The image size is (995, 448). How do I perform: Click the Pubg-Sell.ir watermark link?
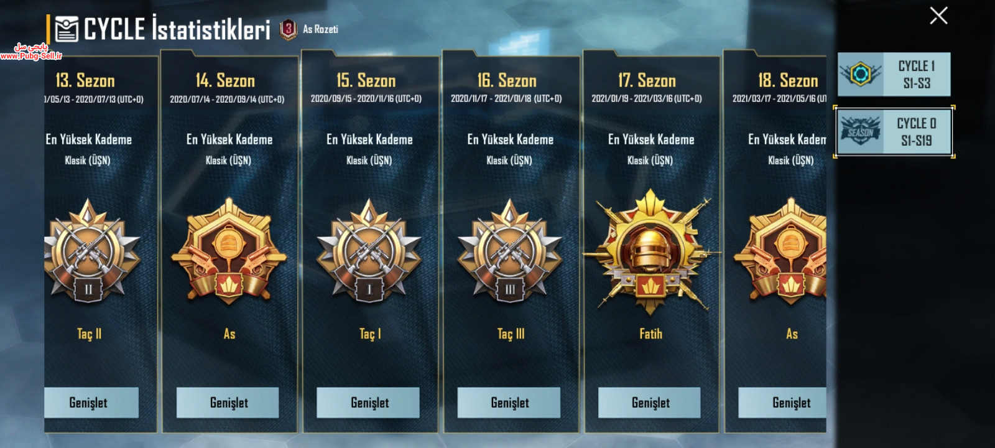click(31, 52)
